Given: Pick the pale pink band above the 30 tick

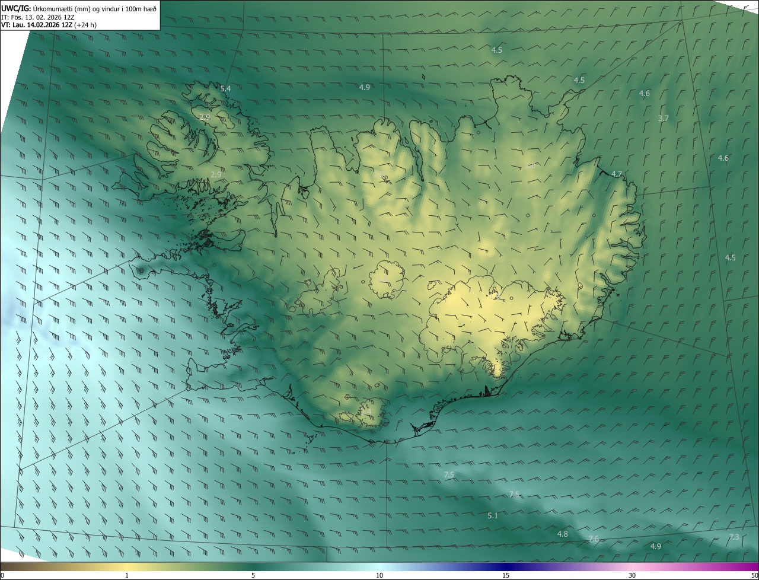Looking at the screenshot, I should 632,566.
